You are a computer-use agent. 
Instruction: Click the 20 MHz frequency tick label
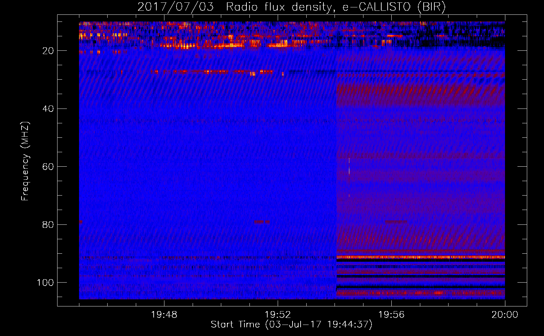click(x=48, y=51)
